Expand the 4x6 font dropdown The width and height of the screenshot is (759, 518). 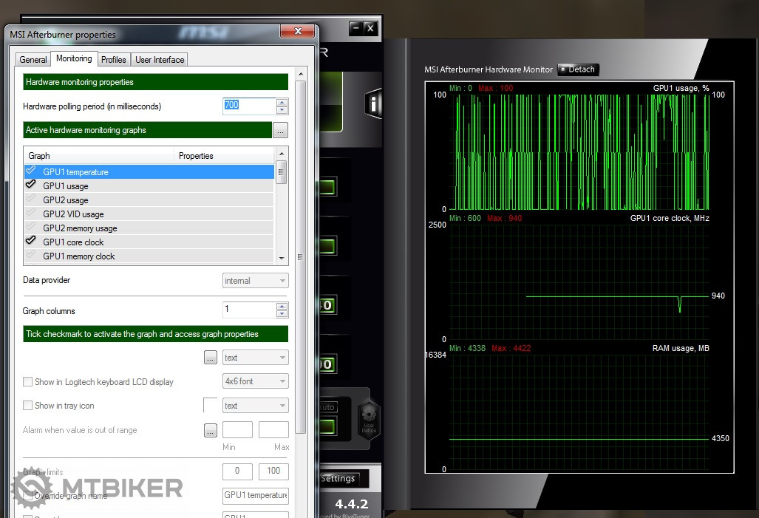click(255, 381)
